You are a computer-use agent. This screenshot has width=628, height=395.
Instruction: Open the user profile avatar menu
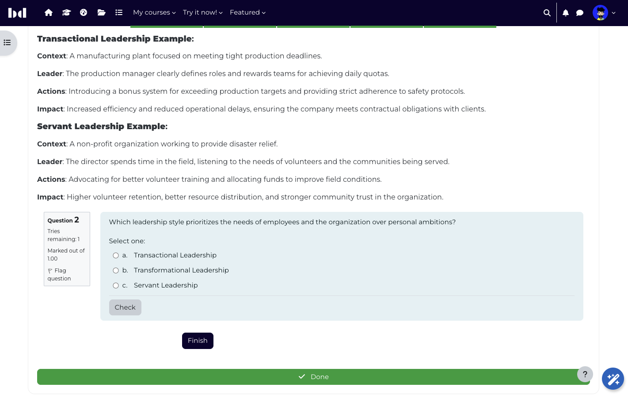pos(604,13)
